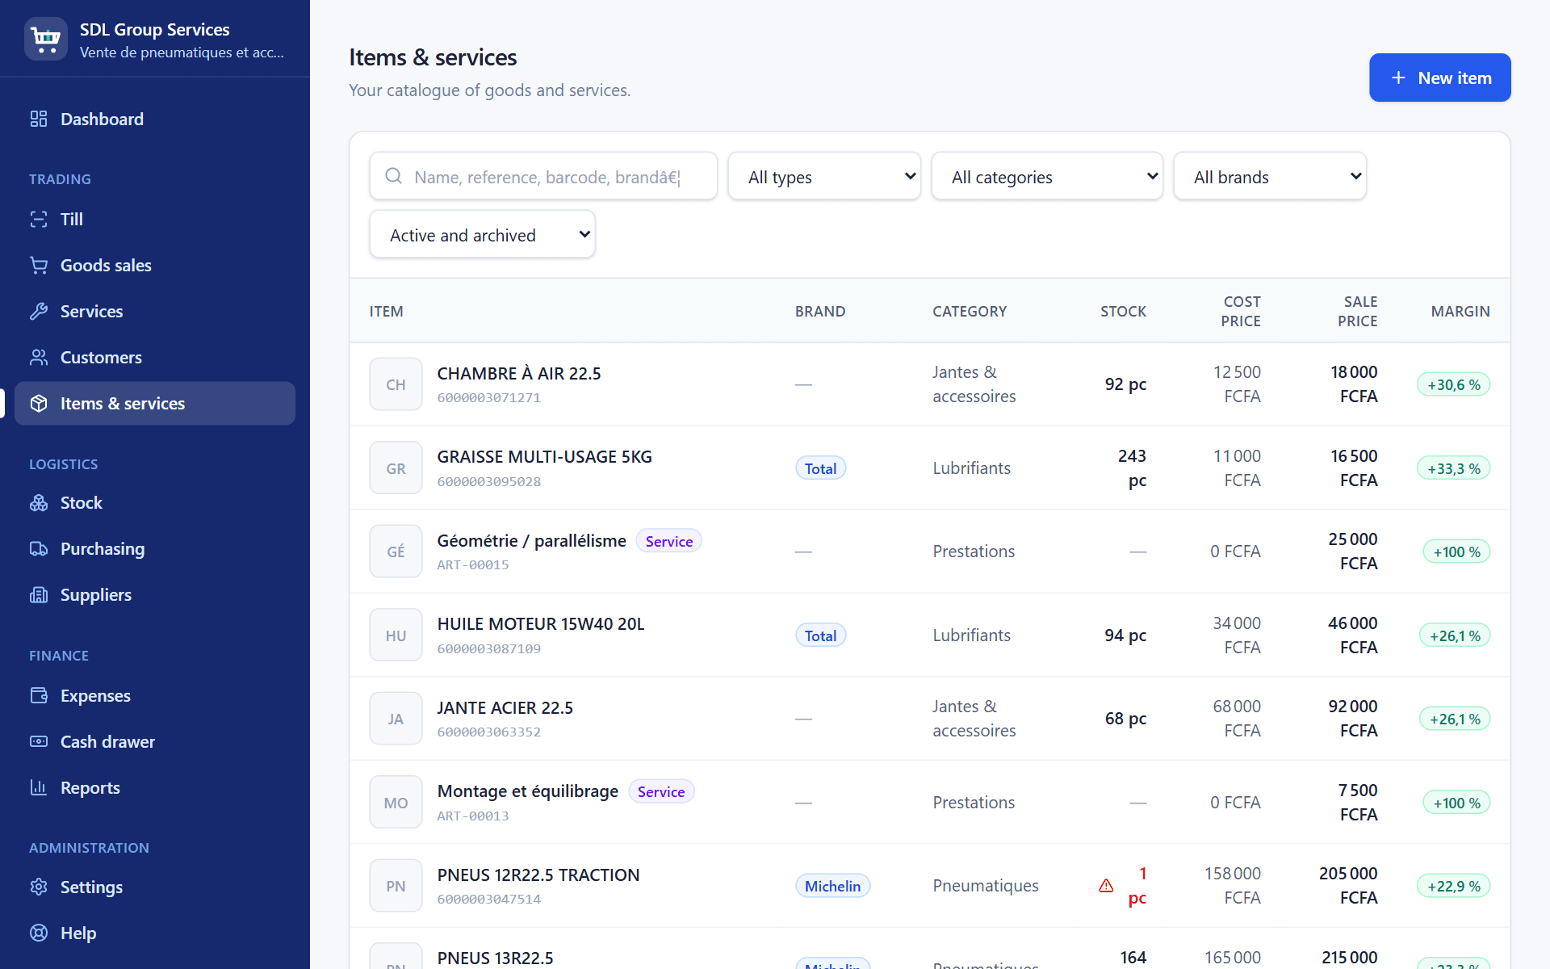Click the Services wrench icon
This screenshot has height=969, width=1550.
click(39, 311)
